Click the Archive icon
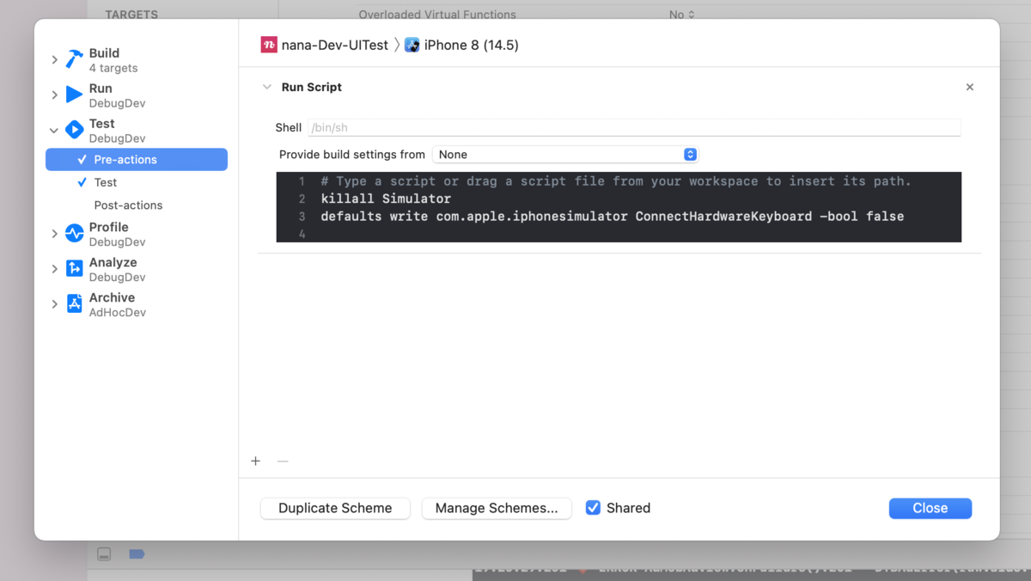Image resolution: width=1031 pixels, height=581 pixels. click(x=75, y=303)
